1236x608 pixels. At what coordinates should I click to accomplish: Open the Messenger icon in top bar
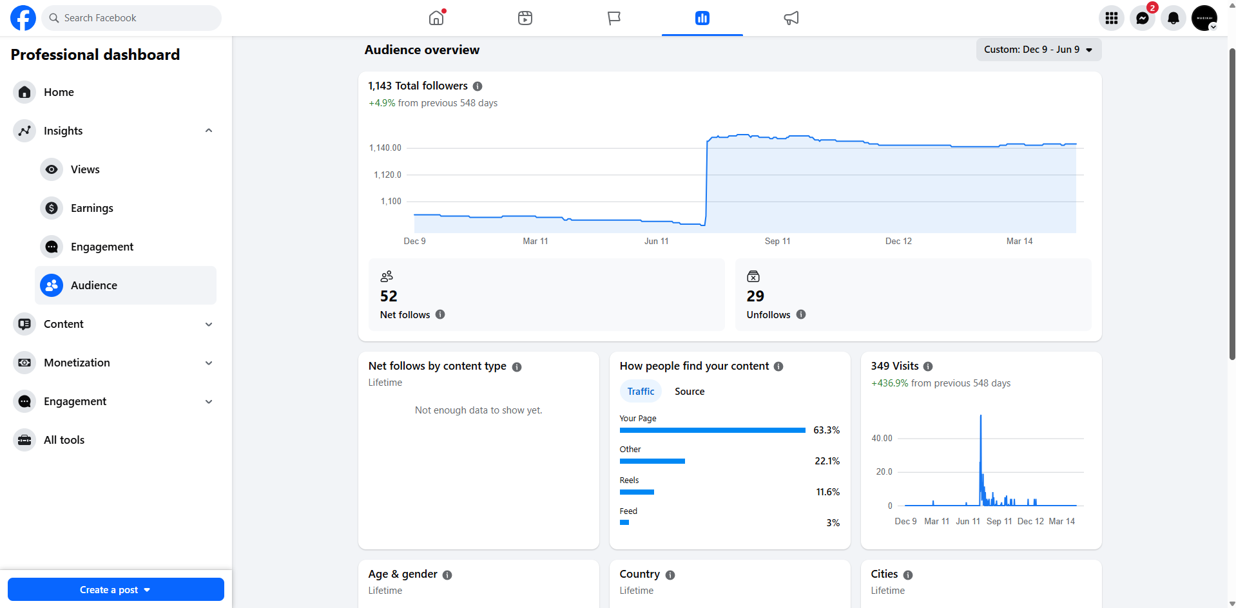click(1143, 18)
